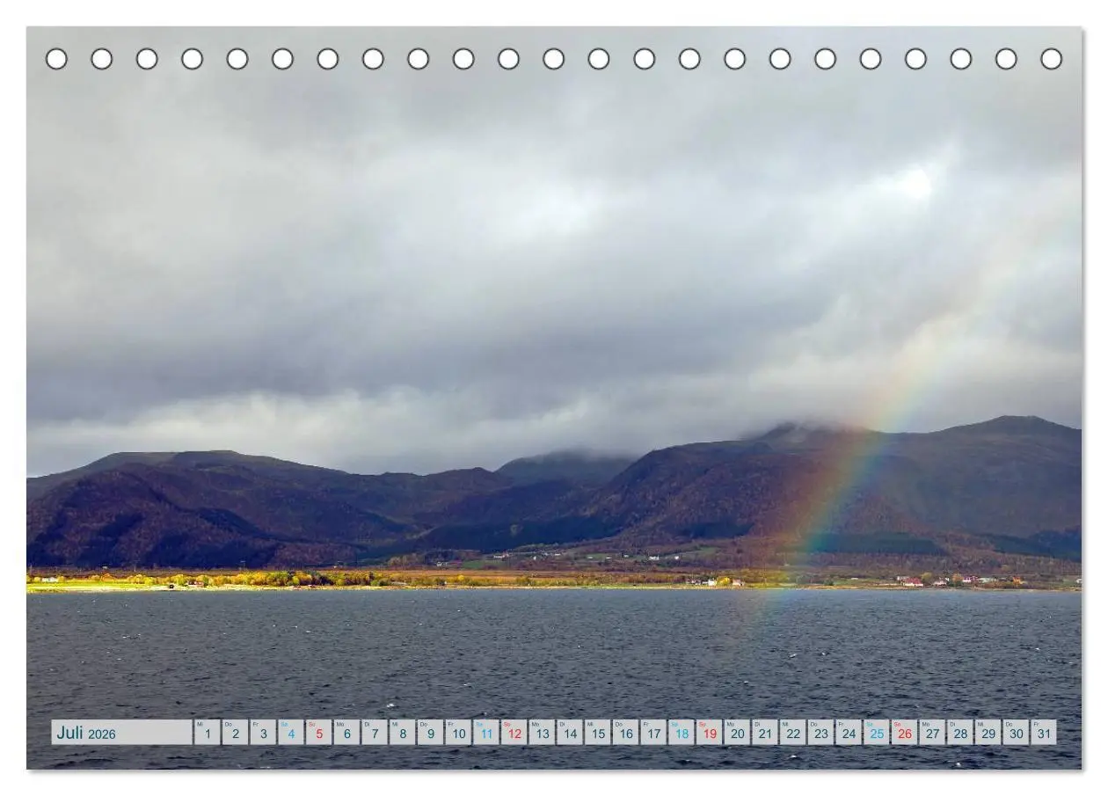
Task: Select day 2 (Do) in calendar strip
Action: pos(235,732)
